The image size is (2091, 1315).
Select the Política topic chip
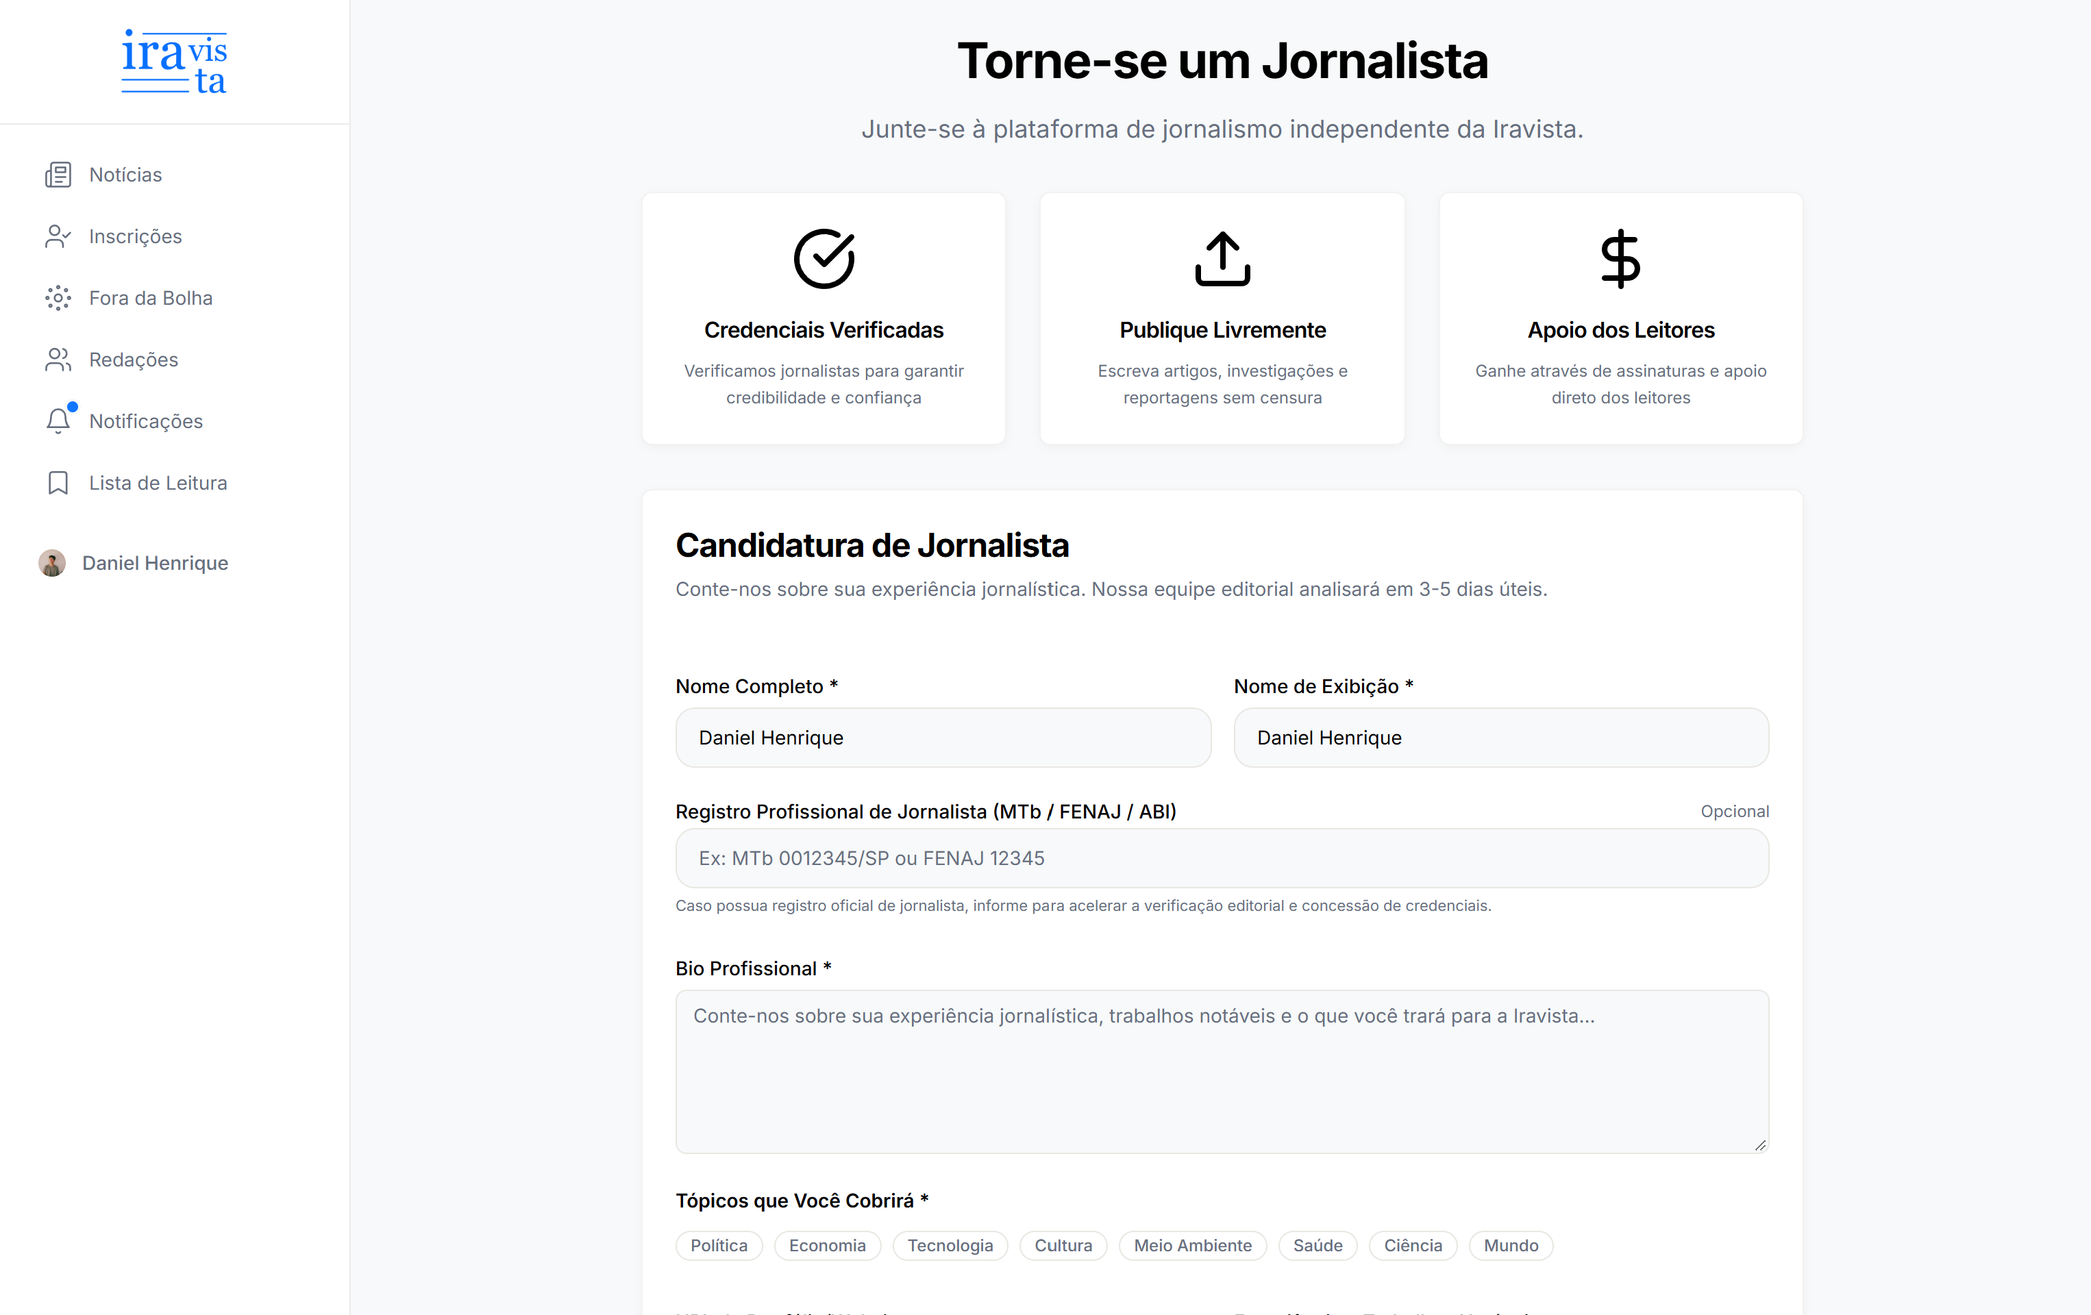coord(719,1246)
